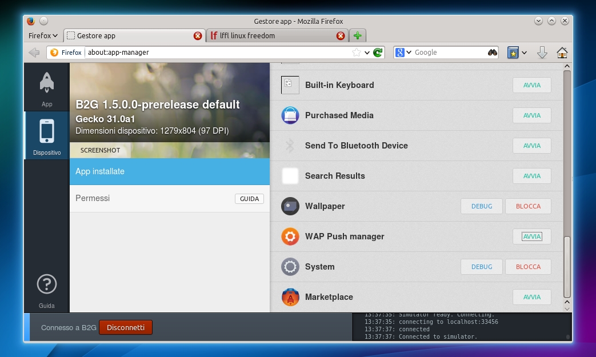The width and height of the screenshot is (596, 357).
Task: Launch Built-in Keyboard with AVVIA
Action: 532,85
